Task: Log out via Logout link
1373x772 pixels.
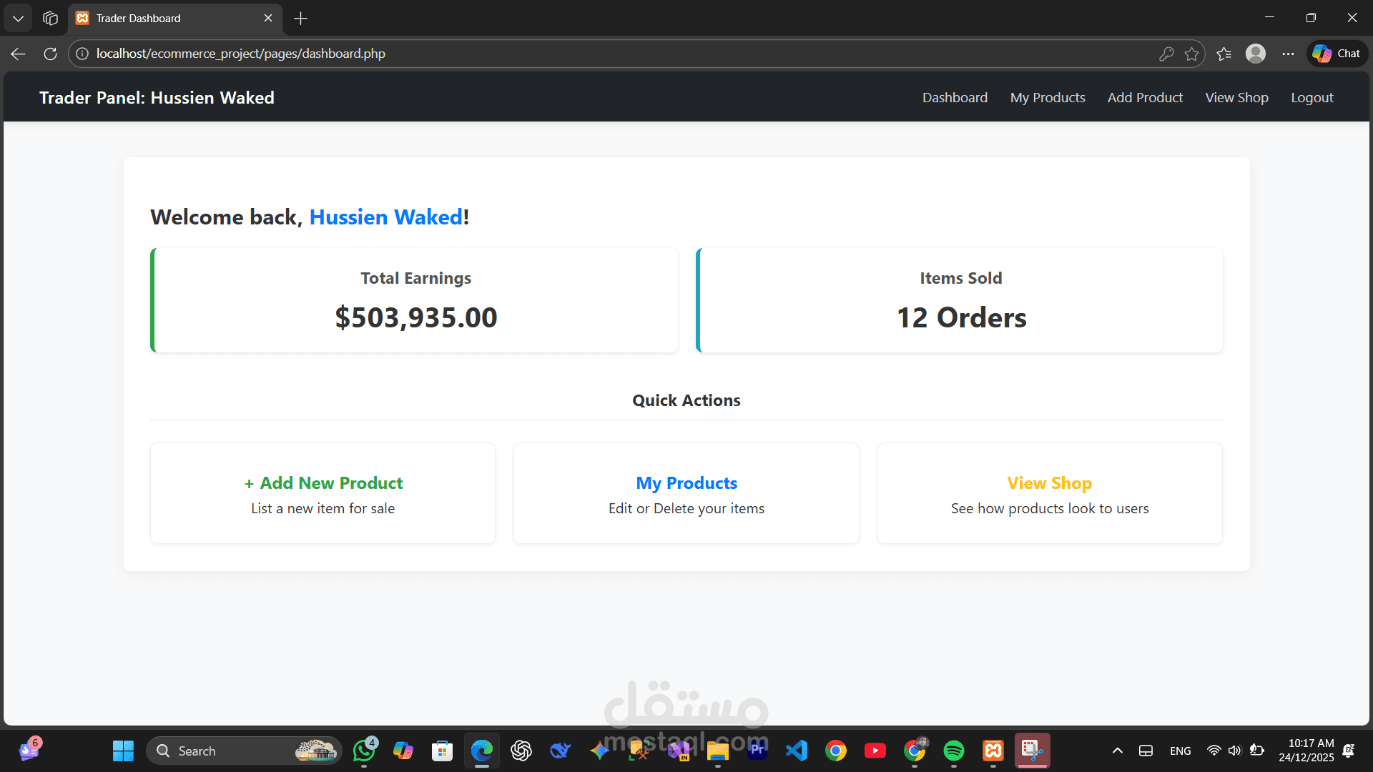Action: (1312, 98)
